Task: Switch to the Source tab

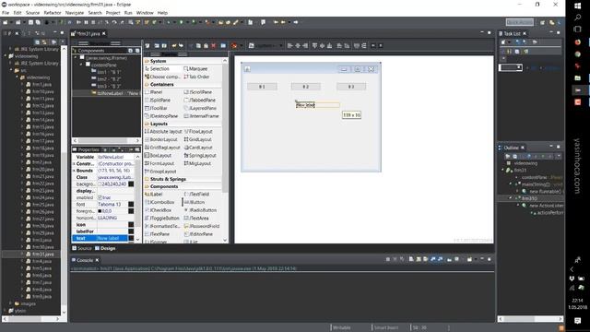Action: 82,248
